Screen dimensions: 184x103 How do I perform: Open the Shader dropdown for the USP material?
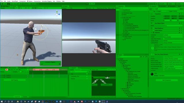pyautogui.click(x=172, y=76)
